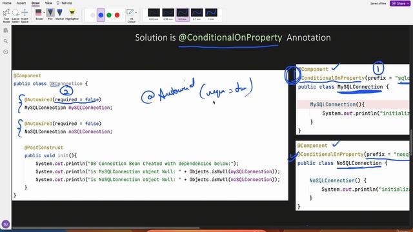Choose the Insert Space tool
Screen dimensions: 413x232
[x=25, y=15]
